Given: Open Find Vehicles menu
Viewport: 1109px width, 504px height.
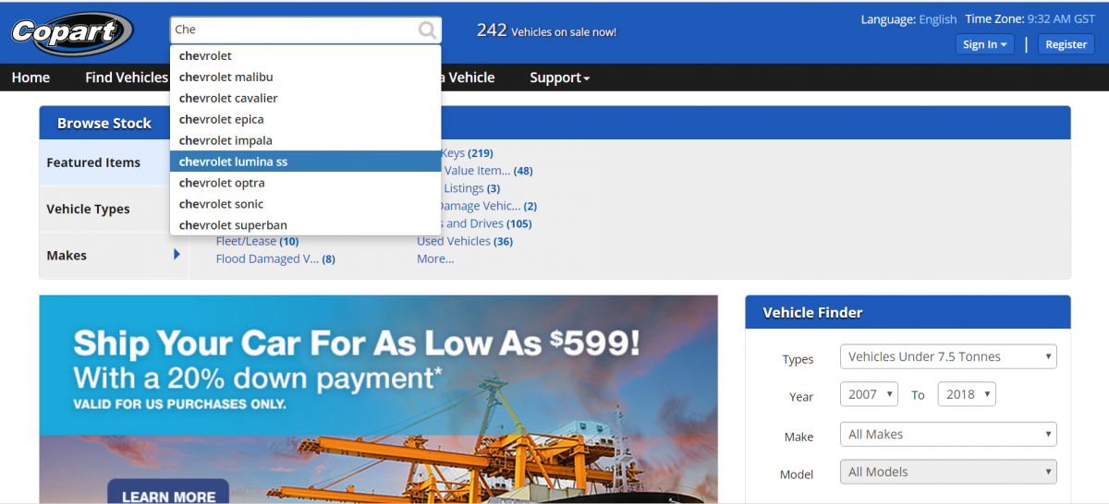Looking at the screenshot, I should coord(127,78).
